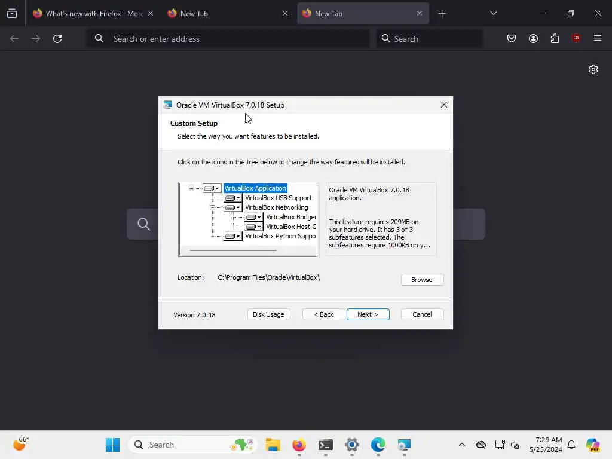Open notifications bell icon
The height and width of the screenshot is (459, 612).
[x=571, y=445]
